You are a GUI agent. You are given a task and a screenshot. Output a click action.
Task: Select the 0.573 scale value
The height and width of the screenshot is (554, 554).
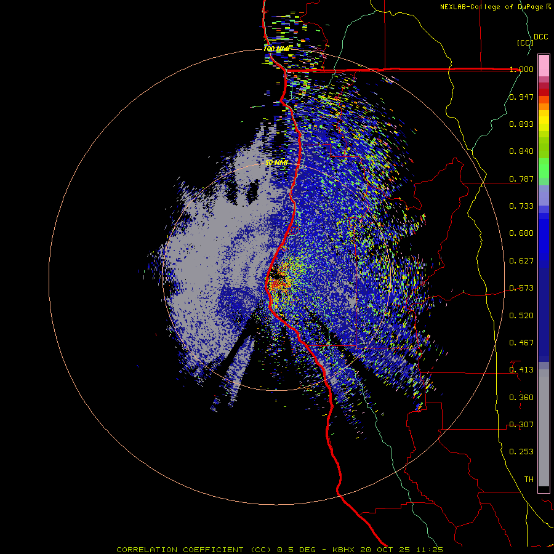pos(521,288)
